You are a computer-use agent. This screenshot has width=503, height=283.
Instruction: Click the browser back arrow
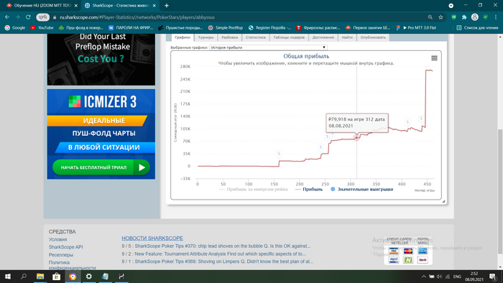click(7, 17)
